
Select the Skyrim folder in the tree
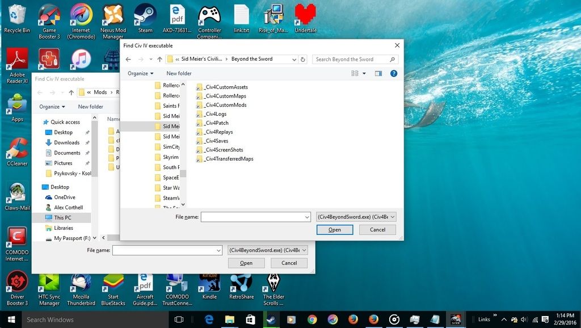167,157
